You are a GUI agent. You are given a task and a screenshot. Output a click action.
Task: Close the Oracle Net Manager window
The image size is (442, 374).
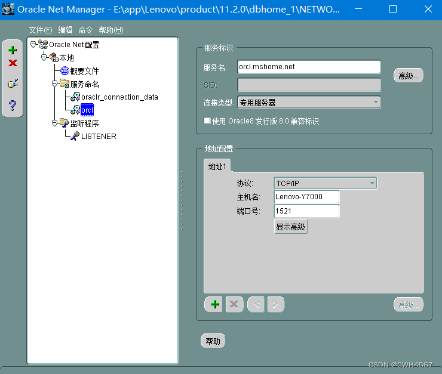[x=428, y=10]
